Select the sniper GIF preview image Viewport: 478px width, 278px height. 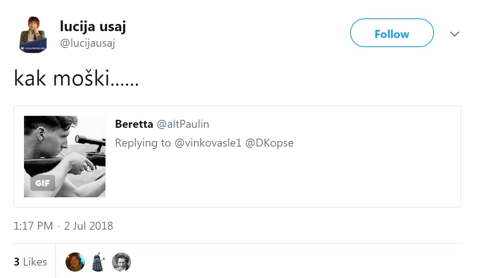pyautogui.click(x=64, y=156)
